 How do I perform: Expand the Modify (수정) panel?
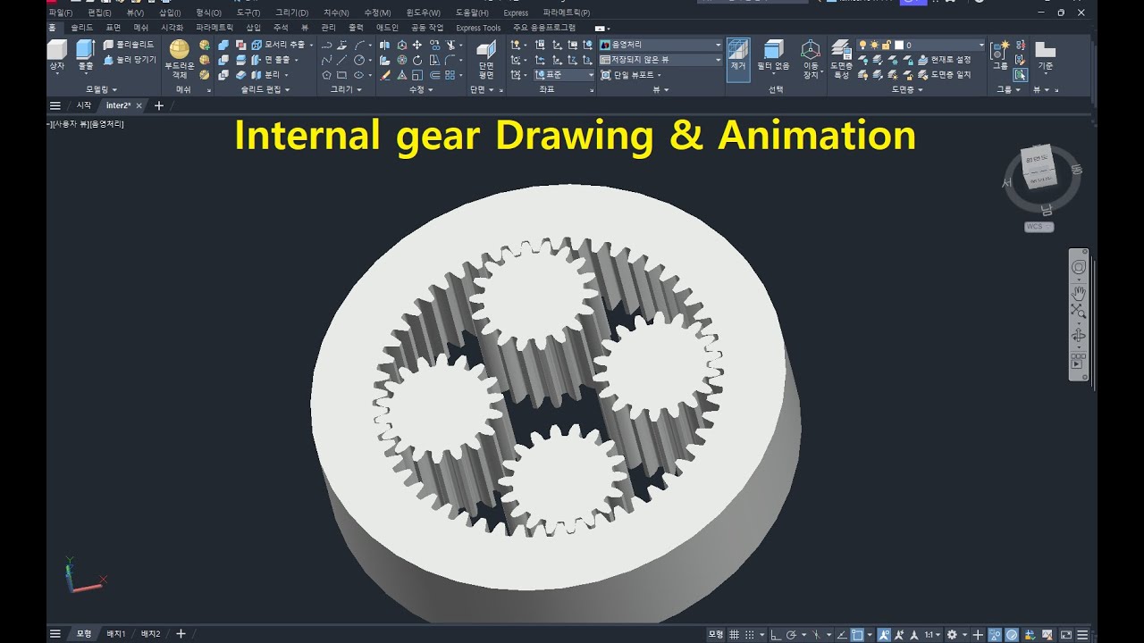pyautogui.click(x=421, y=89)
